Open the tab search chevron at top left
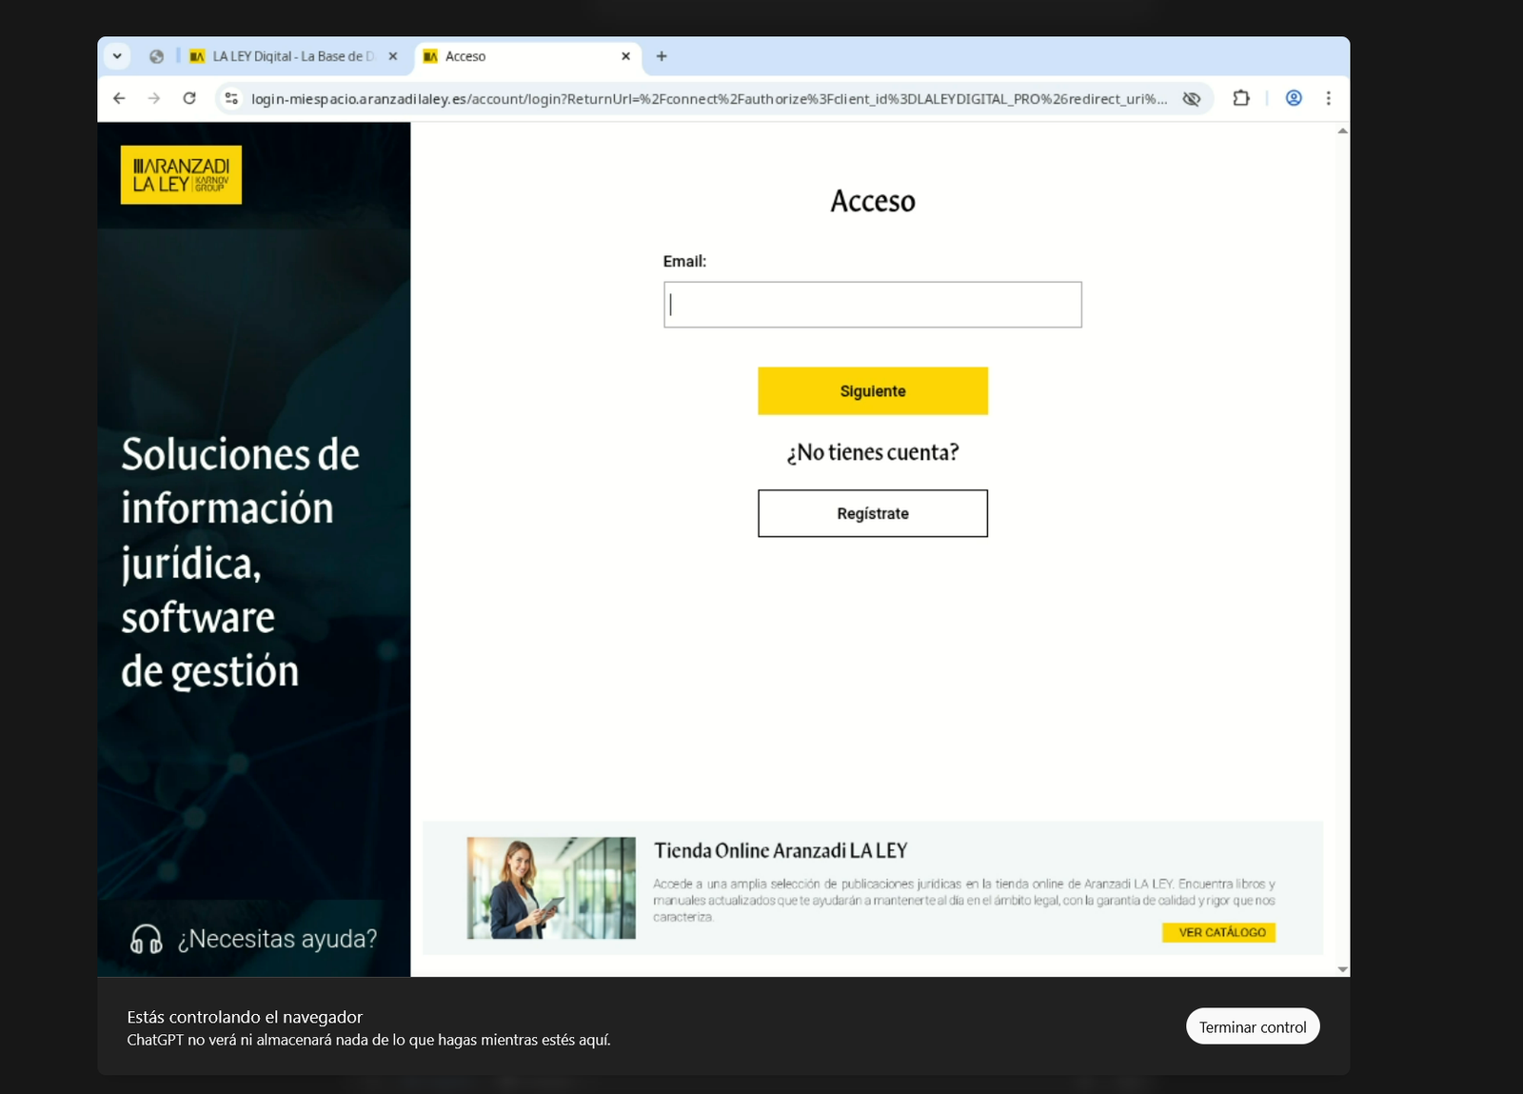 coord(116,56)
